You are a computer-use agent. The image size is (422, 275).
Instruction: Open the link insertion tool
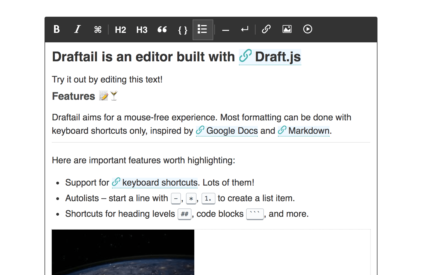266,29
